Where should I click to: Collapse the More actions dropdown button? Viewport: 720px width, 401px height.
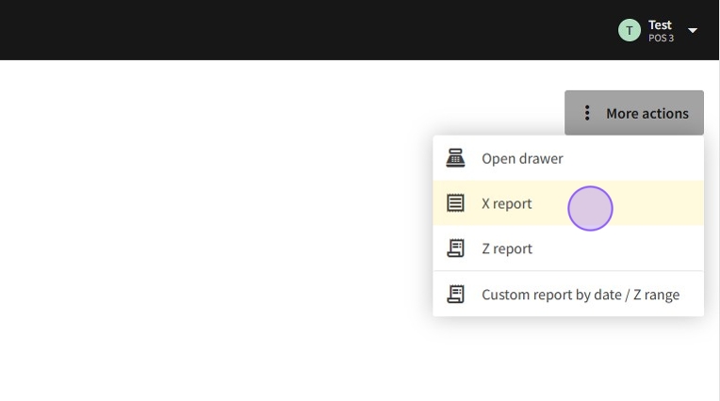pos(634,113)
